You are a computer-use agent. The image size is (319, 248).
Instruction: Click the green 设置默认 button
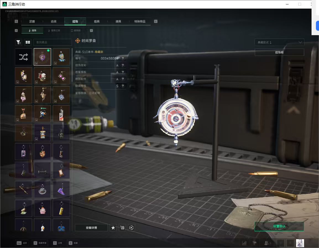279,226
